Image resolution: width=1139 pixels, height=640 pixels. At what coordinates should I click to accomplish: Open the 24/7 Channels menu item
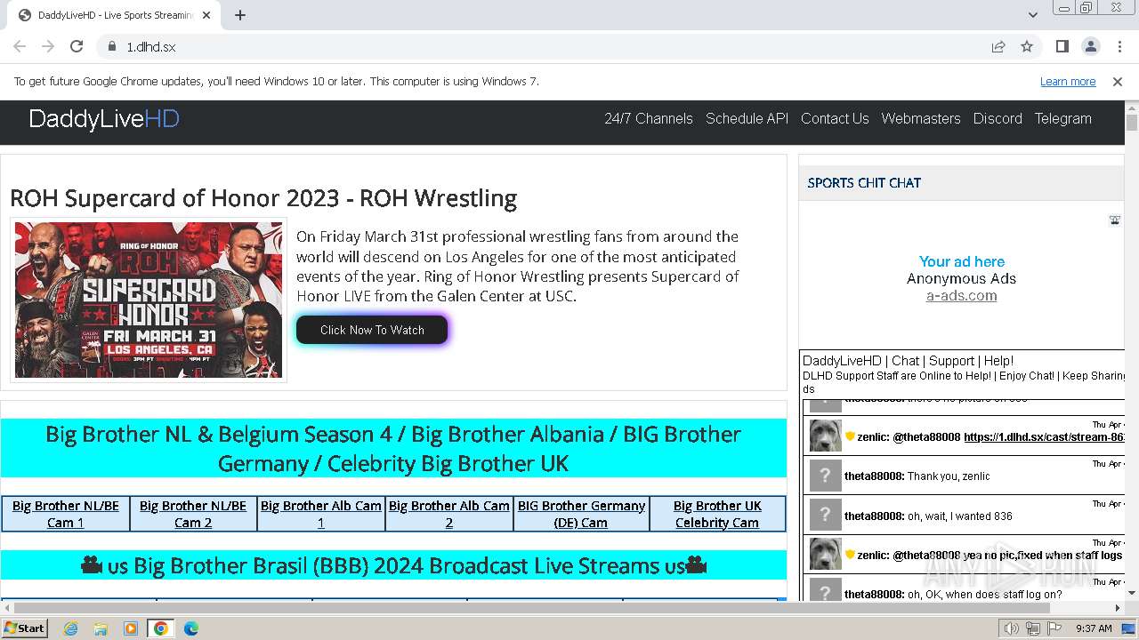[649, 118]
